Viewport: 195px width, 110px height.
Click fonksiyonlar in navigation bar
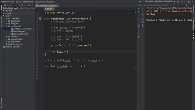tap(28, 2)
